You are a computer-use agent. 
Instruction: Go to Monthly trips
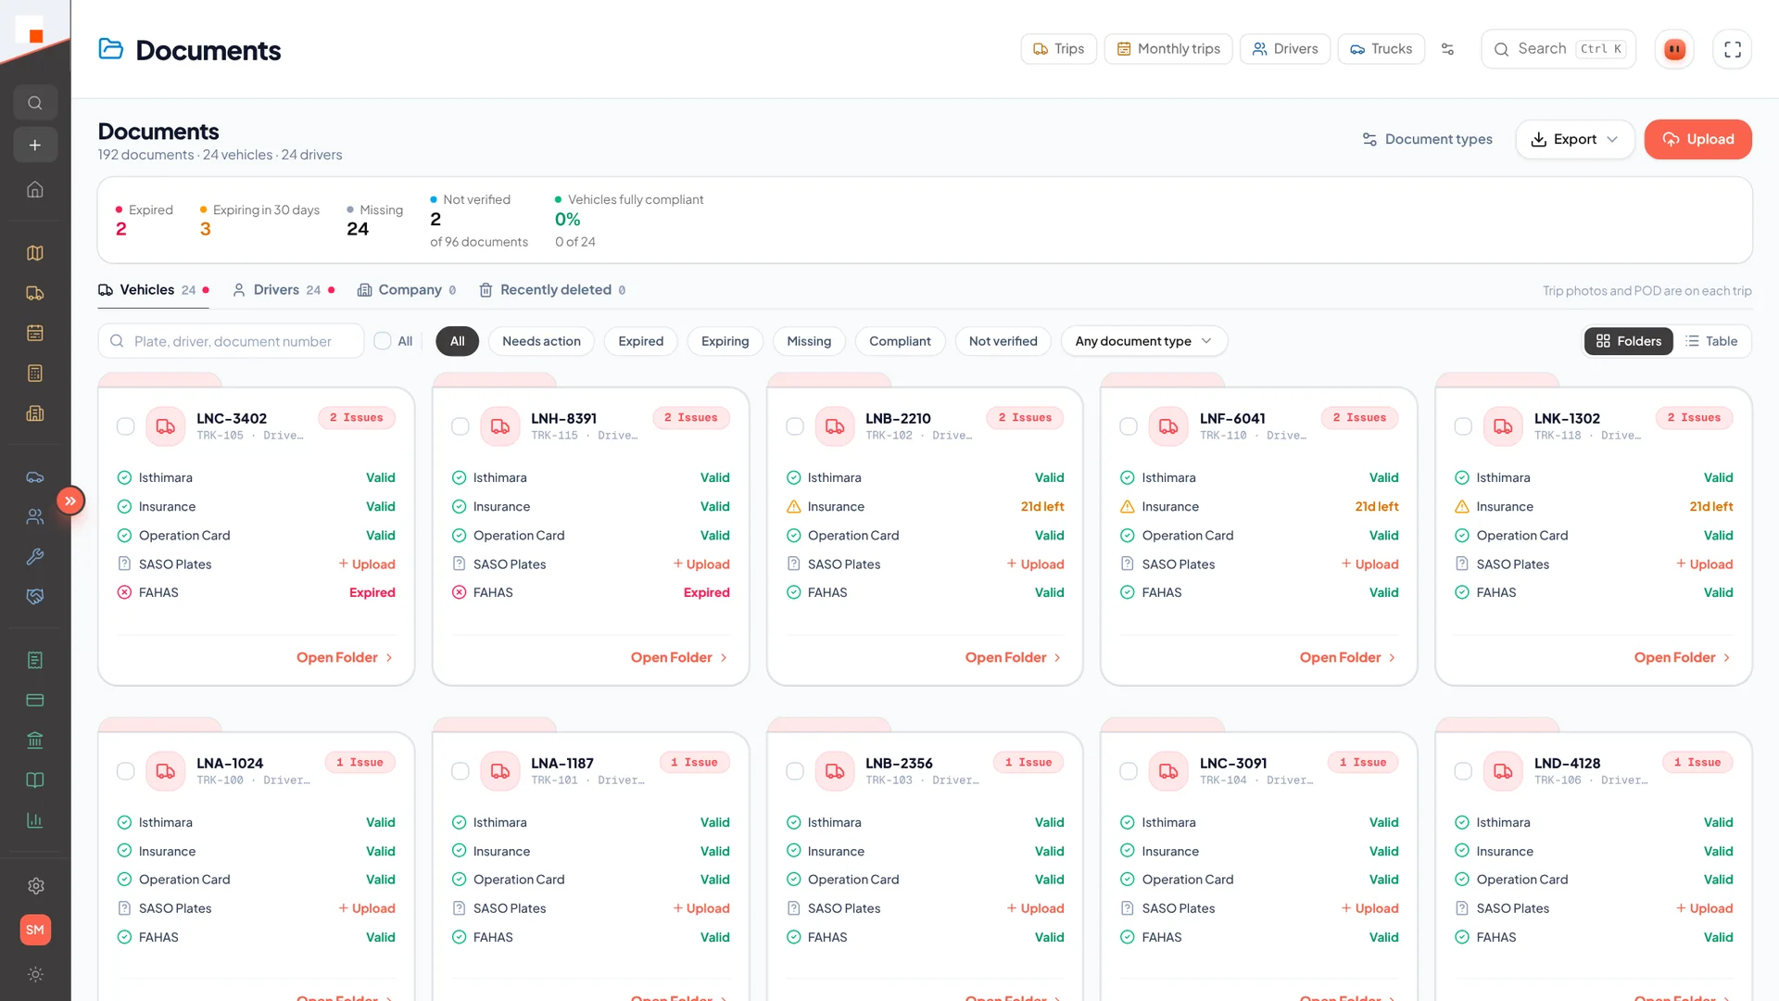click(x=1167, y=49)
